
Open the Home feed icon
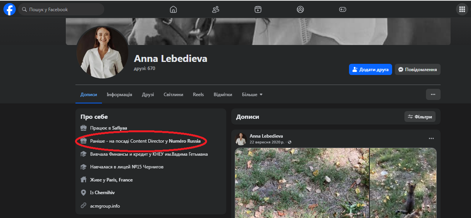(173, 9)
